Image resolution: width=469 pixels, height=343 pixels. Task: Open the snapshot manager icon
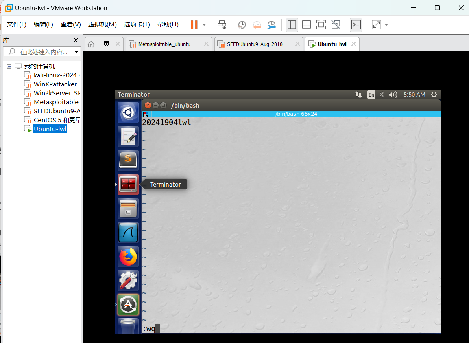point(272,24)
